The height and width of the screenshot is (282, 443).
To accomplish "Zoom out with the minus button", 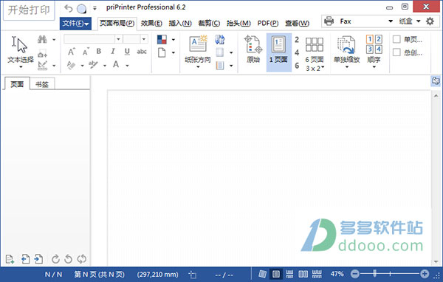I will click(x=355, y=274).
